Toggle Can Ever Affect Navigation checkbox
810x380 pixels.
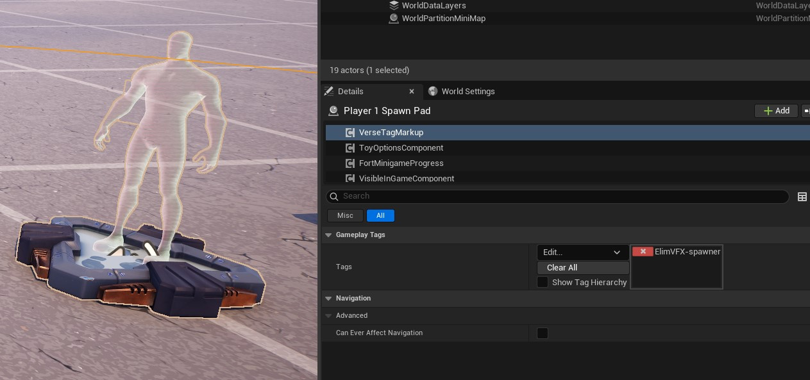543,333
